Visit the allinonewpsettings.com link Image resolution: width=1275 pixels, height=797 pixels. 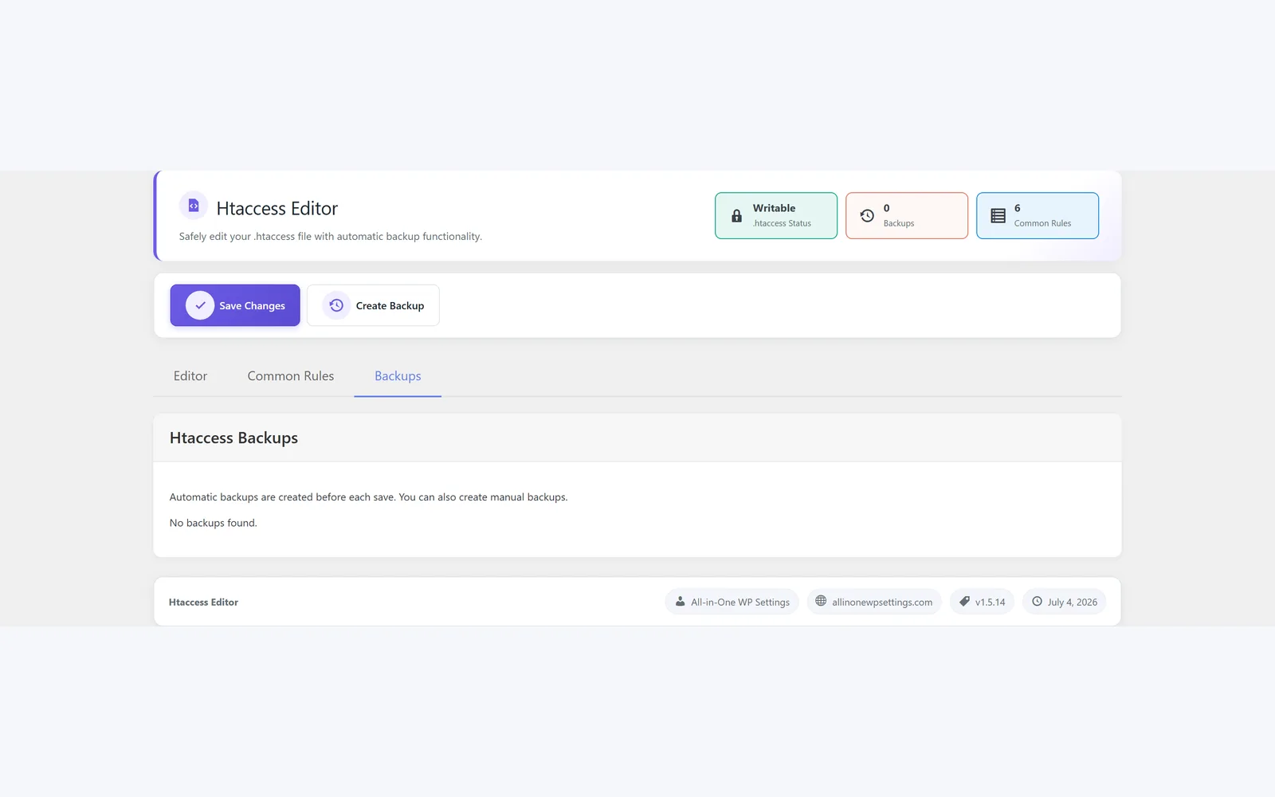click(x=874, y=602)
